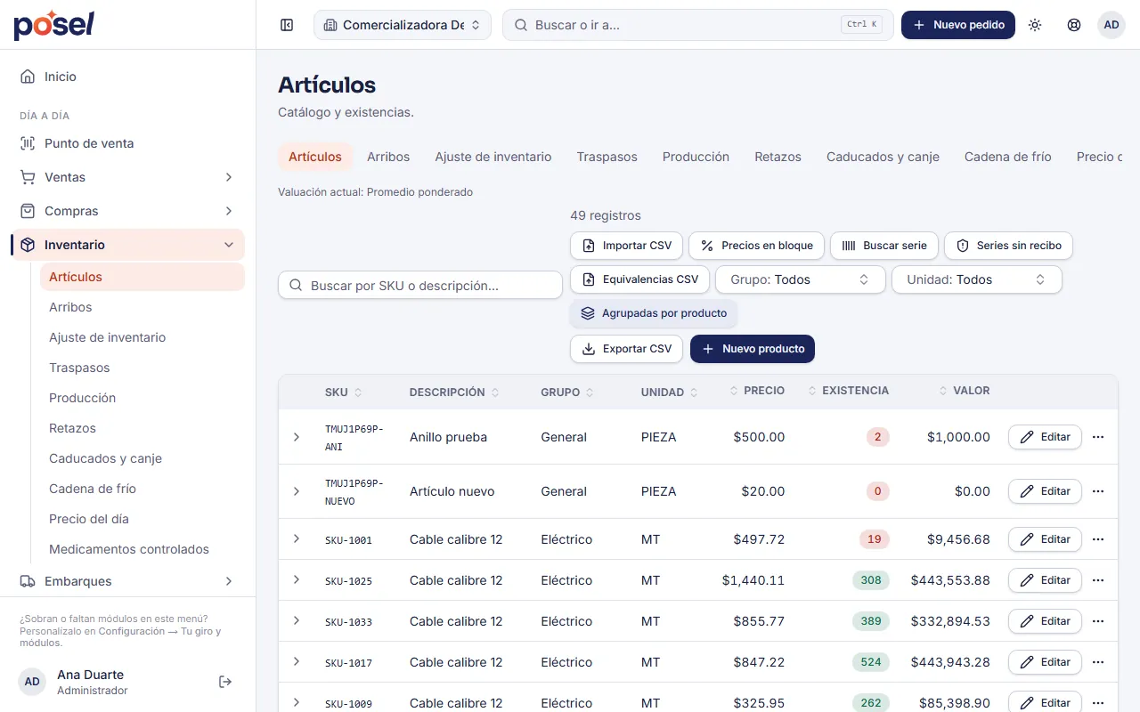Open the Traspasos tab
1140x712 pixels.
(x=607, y=157)
